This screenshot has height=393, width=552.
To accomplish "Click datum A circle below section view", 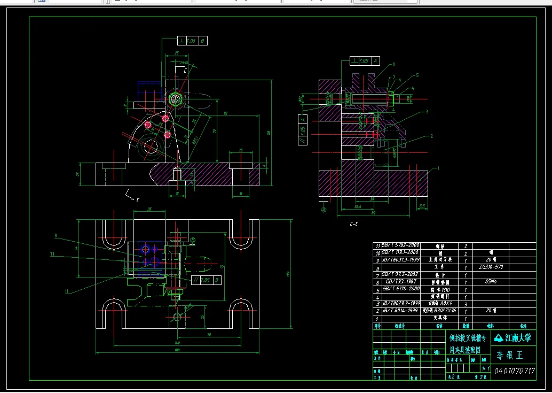I will [324, 210].
